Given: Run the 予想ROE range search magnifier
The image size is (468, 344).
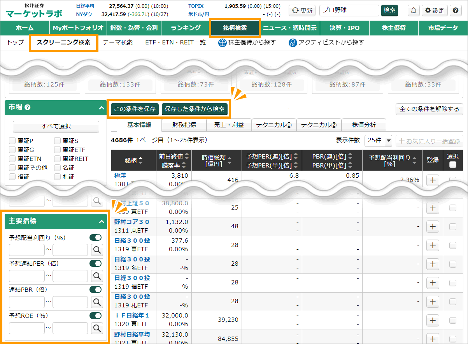Looking at the screenshot, I should 96,328.
